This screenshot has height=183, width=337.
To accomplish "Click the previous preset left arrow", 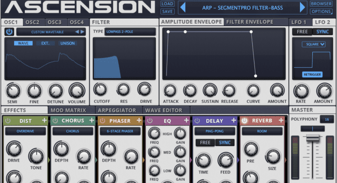I will pos(182,7).
